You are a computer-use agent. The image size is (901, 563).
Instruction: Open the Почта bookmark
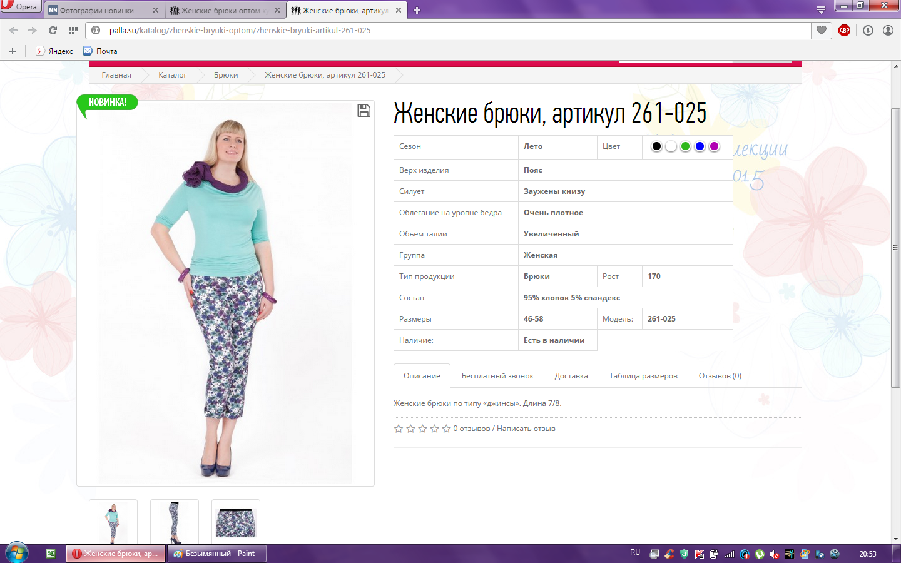click(x=100, y=51)
